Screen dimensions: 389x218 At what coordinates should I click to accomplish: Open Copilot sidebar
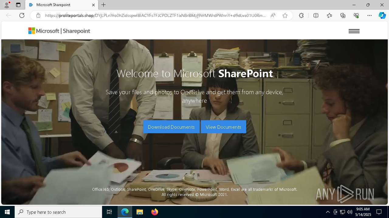(x=382, y=15)
